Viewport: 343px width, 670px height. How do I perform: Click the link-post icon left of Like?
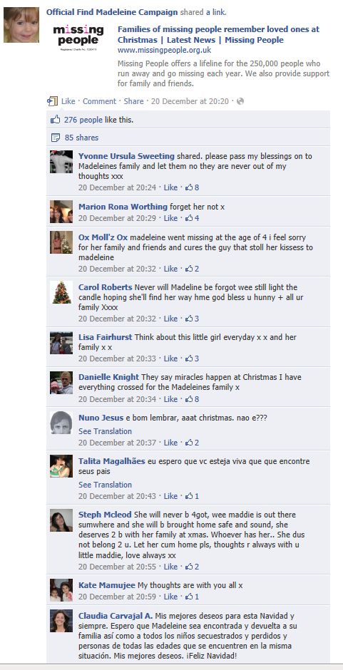(52, 101)
